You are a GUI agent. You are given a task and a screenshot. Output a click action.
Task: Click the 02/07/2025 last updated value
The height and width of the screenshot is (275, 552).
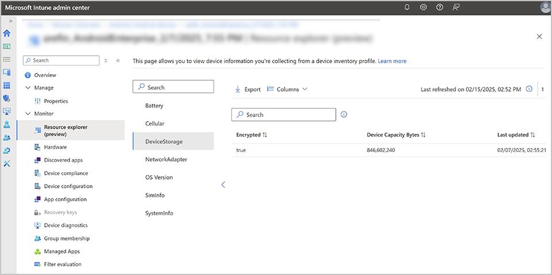[x=522, y=150]
